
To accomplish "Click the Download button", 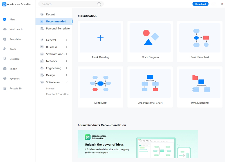I will pyautogui.click(x=201, y=4).
